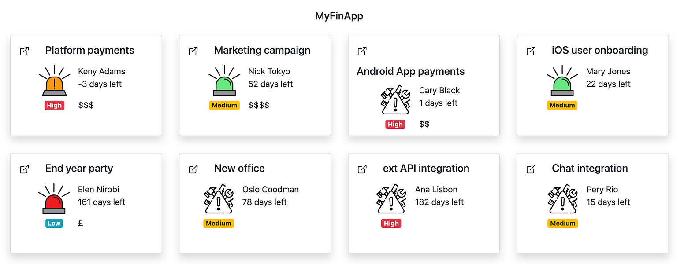The image size is (699, 264).
Task: Click the '182 days left' text
Action: pyautogui.click(x=439, y=202)
